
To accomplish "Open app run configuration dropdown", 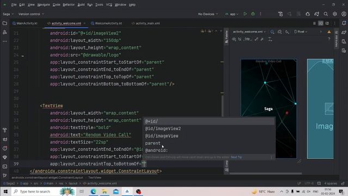I will click(232, 14).
